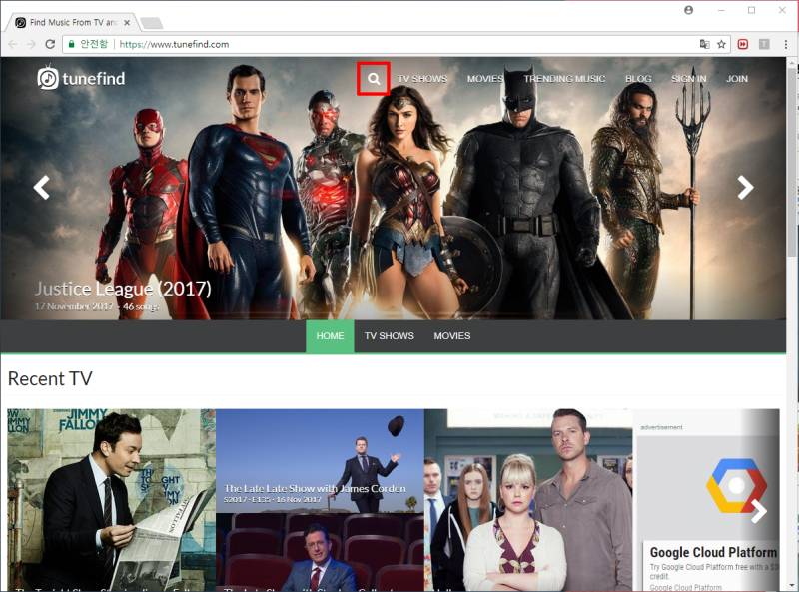799x592 pixels.
Task: Click the '17 November 2017 · 46 songs' text
Action: [97, 306]
